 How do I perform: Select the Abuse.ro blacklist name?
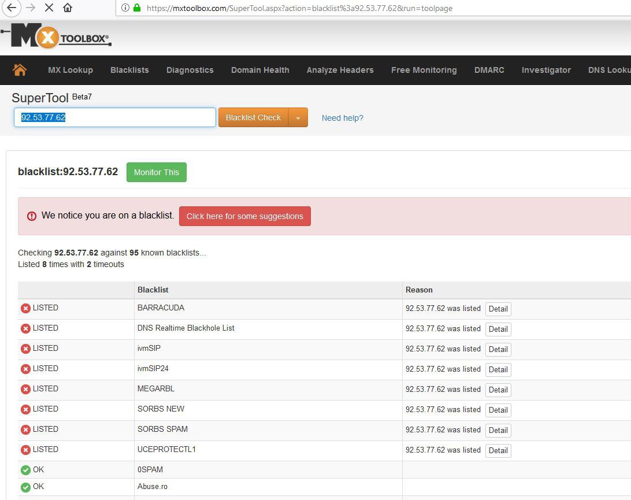pyautogui.click(x=153, y=486)
